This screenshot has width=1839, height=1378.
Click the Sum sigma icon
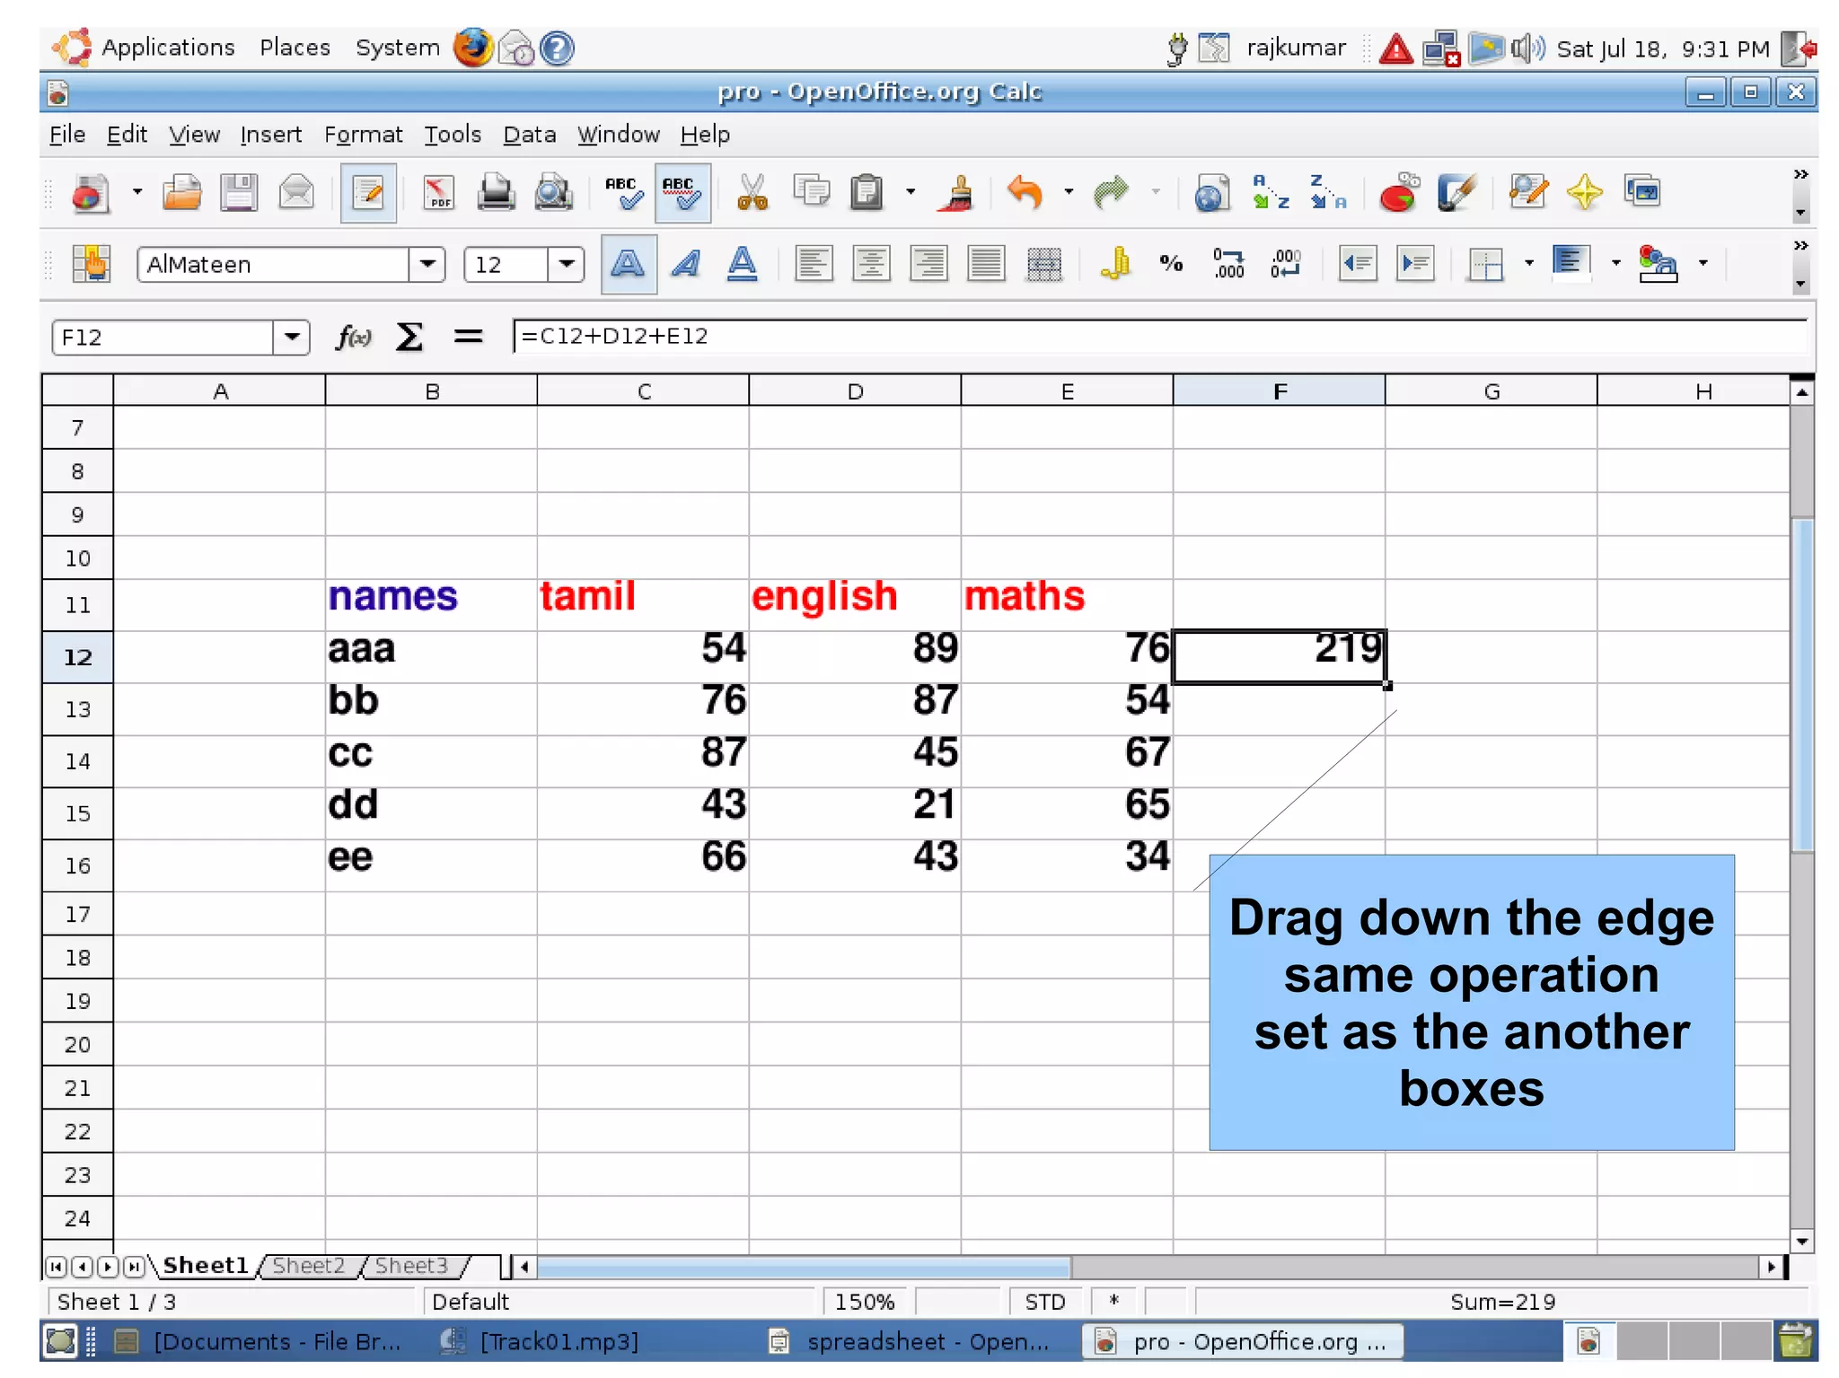pos(409,338)
